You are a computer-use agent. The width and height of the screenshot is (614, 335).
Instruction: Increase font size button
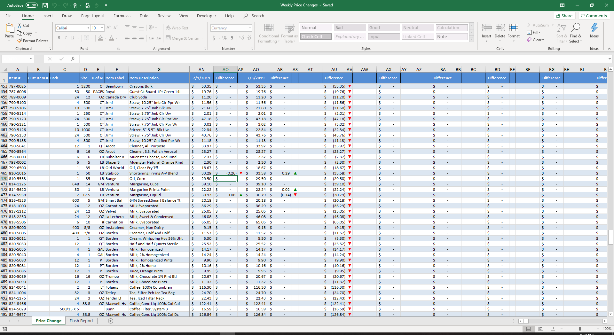(x=108, y=28)
